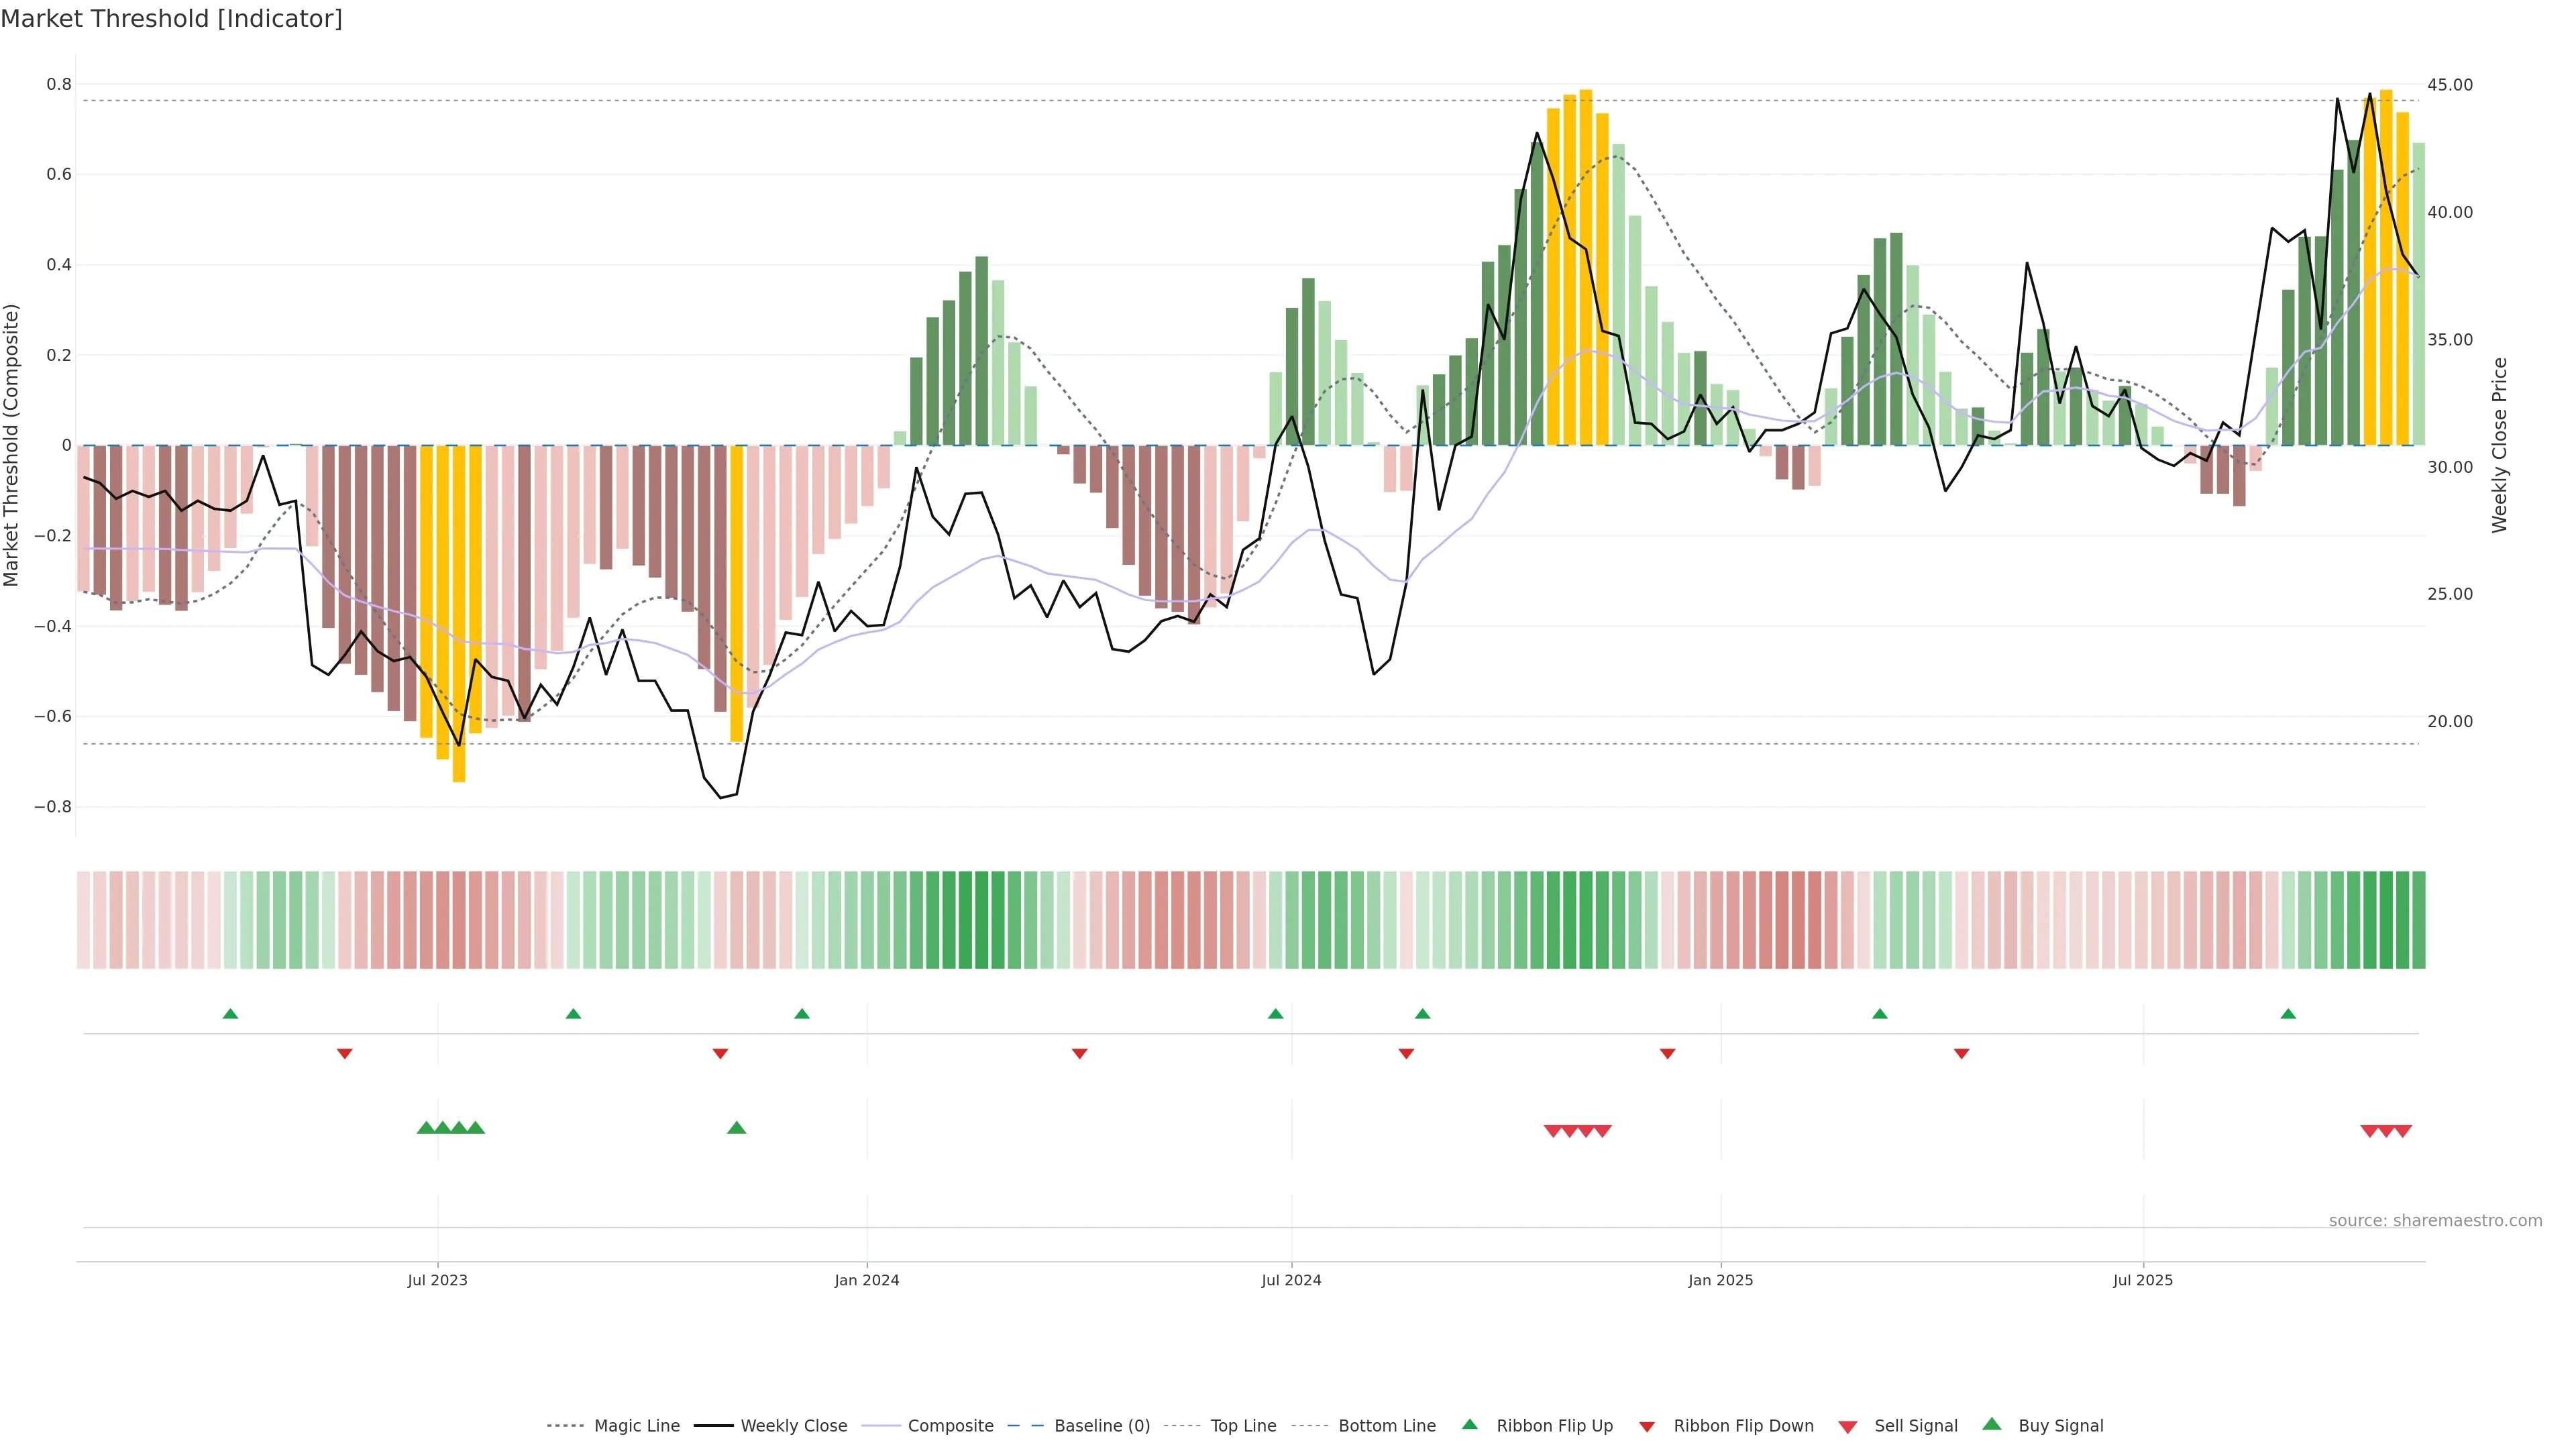
Task: Select the leftmost green ribbon flip up triangle marker
Action: (x=230, y=1014)
